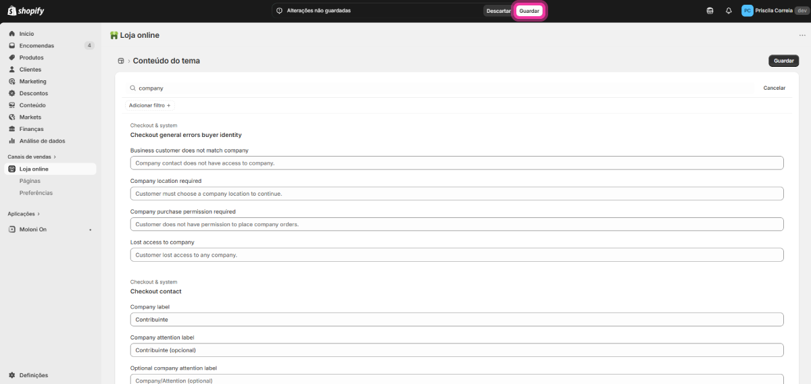The image size is (811, 384).
Task: Click Cancelar search link
Action: click(x=775, y=88)
